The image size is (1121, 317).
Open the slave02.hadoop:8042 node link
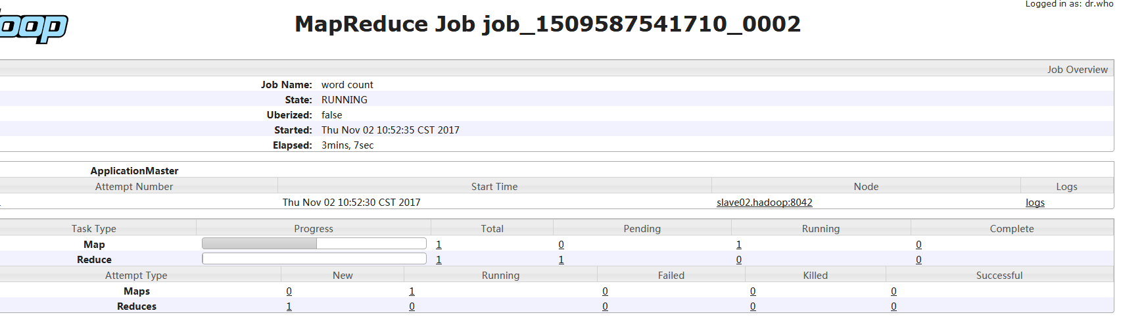[x=764, y=203]
